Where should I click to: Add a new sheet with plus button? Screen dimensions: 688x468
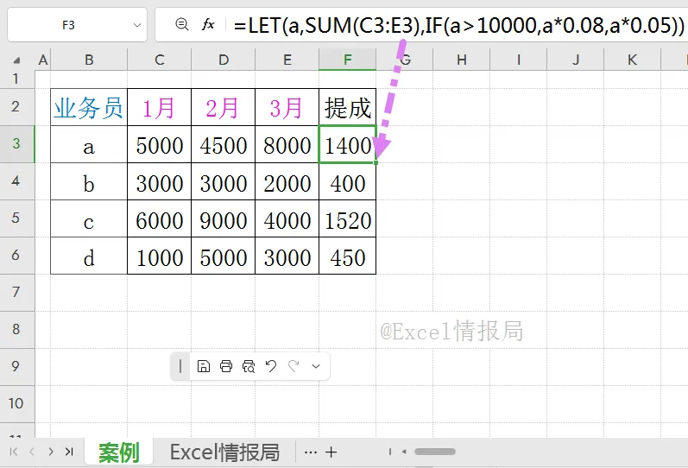(331, 452)
